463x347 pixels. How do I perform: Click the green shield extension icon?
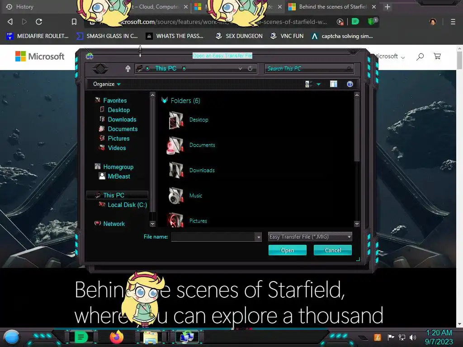coord(372,21)
